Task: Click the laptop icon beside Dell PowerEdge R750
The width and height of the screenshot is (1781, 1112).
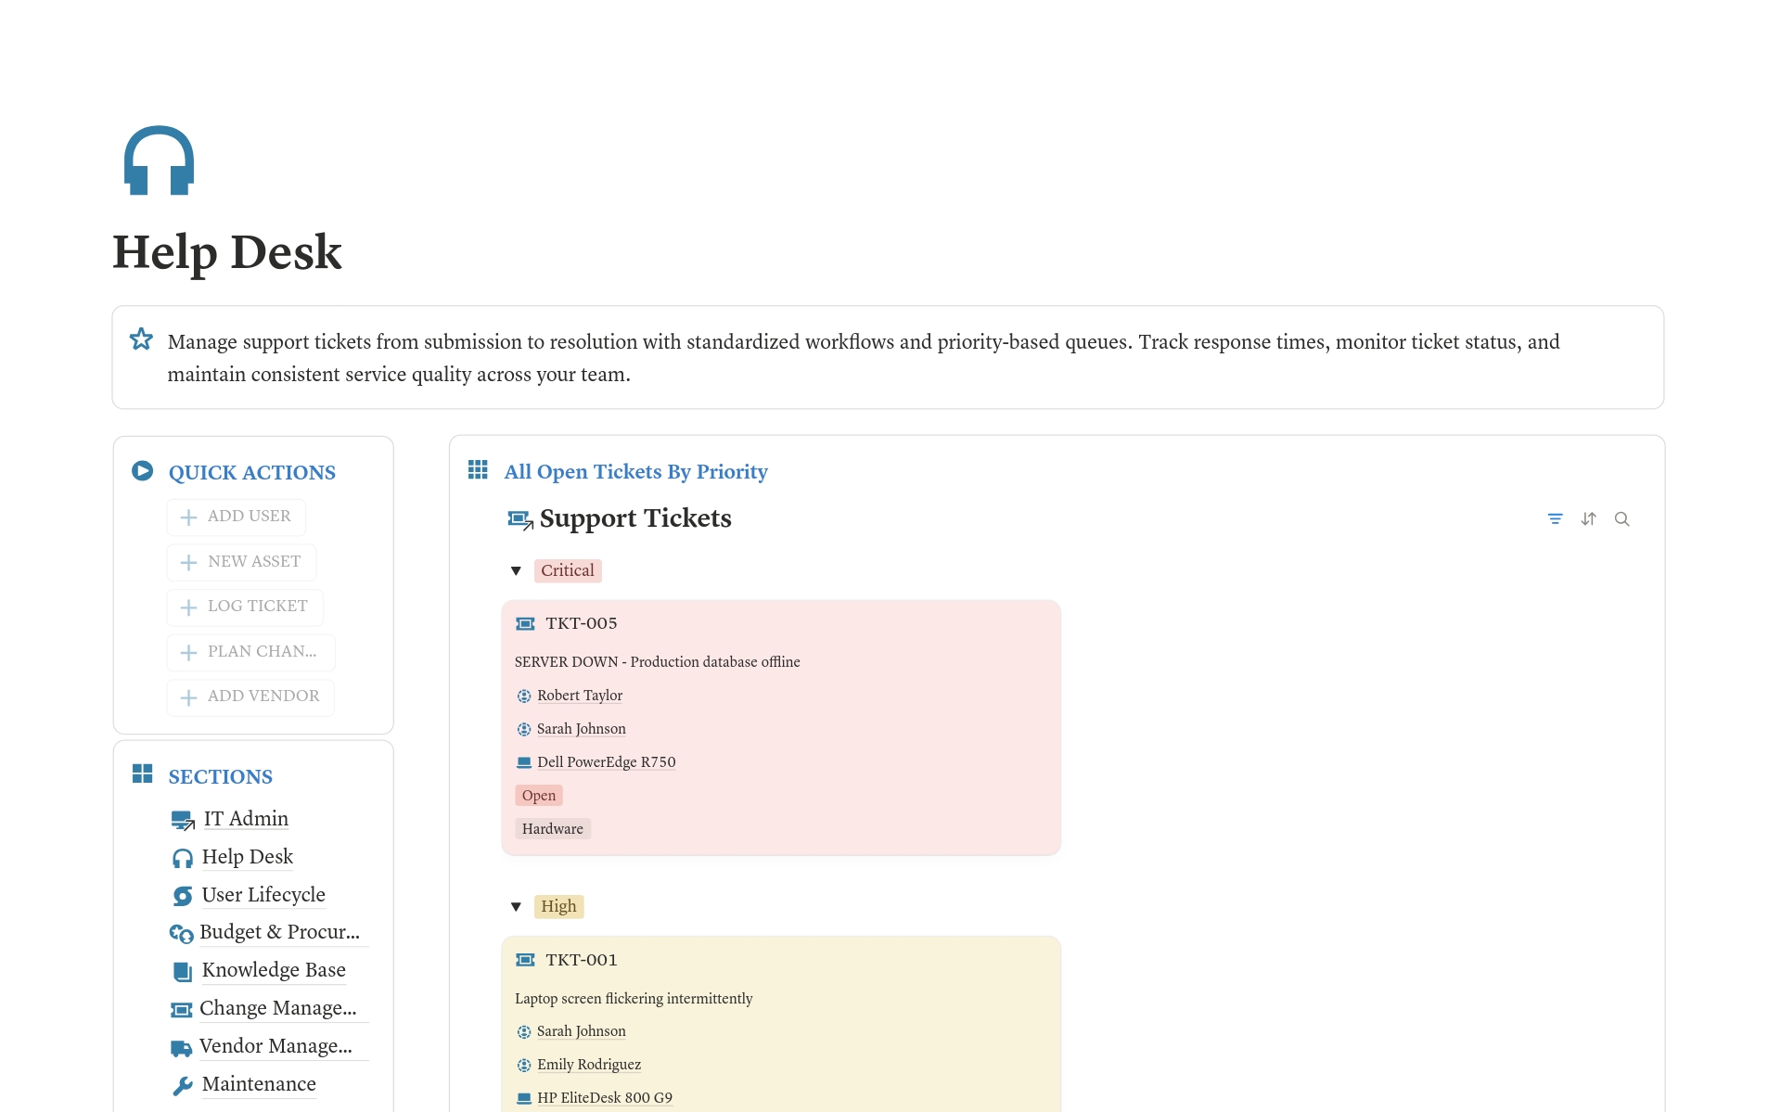Action: click(524, 762)
